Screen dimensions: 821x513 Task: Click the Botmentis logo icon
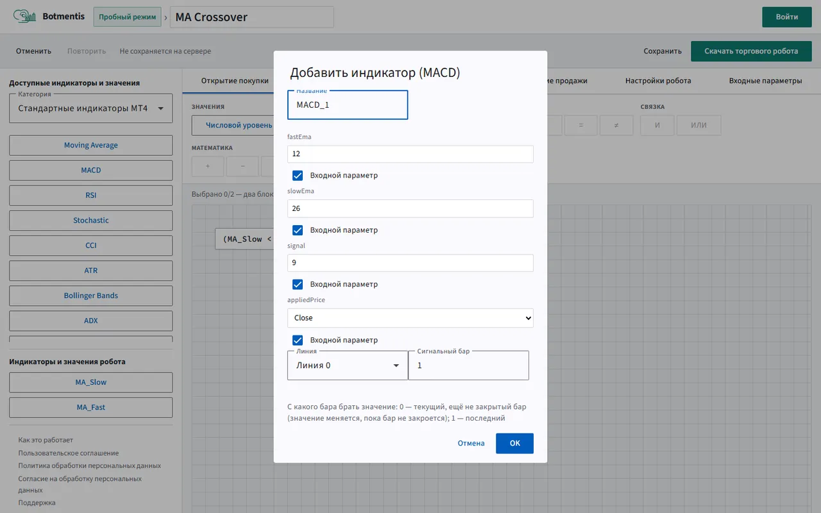[24, 17]
